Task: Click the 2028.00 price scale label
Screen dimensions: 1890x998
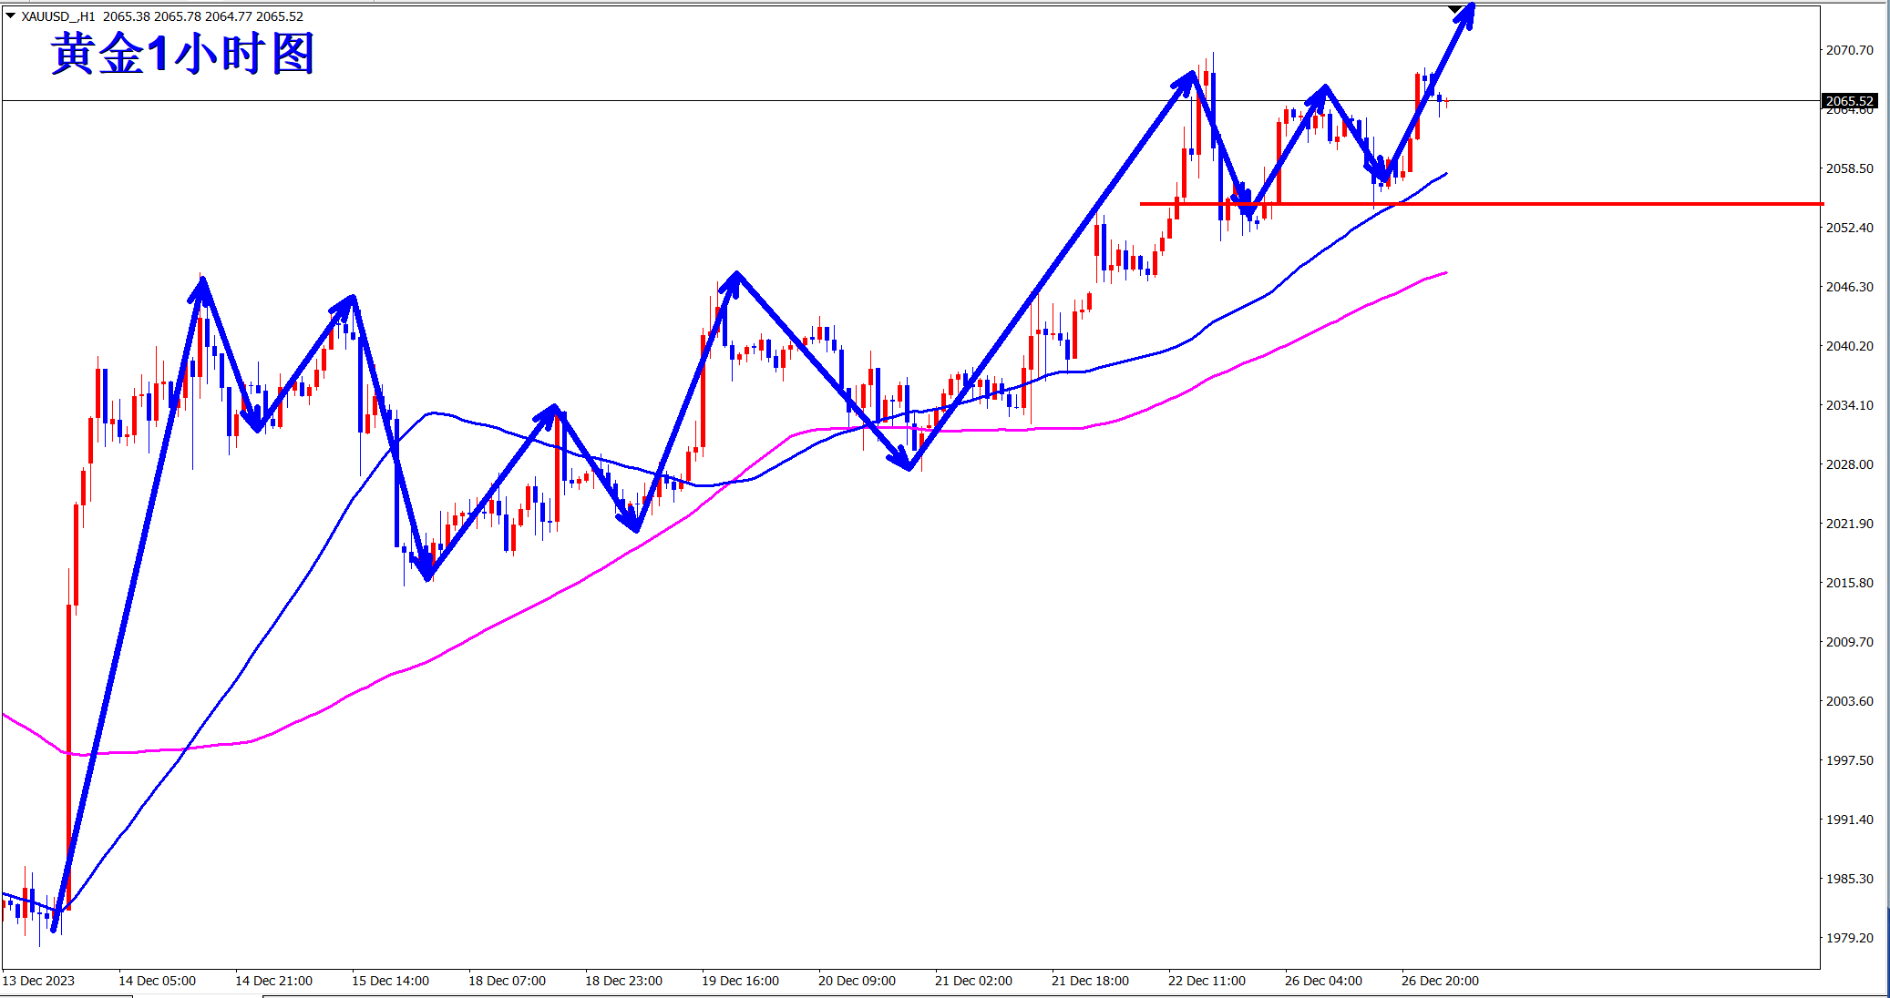Action: (1849, 464)
